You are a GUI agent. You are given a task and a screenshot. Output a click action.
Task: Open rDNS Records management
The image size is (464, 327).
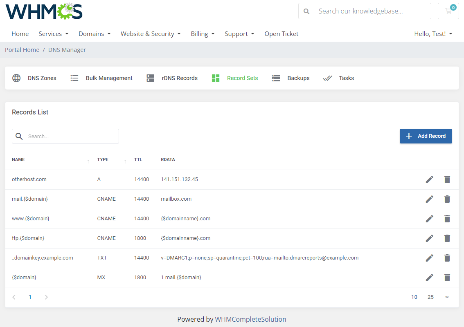pos(150,78)
